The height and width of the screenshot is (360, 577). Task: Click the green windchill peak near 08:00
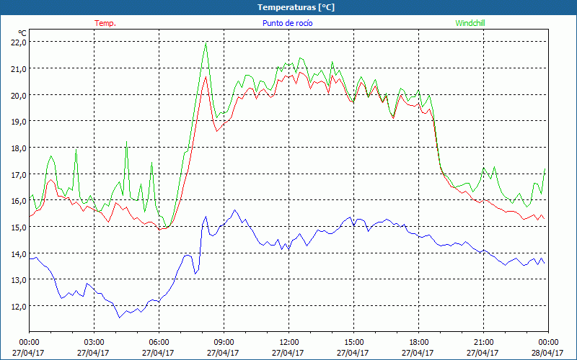[x=206, y=43]
